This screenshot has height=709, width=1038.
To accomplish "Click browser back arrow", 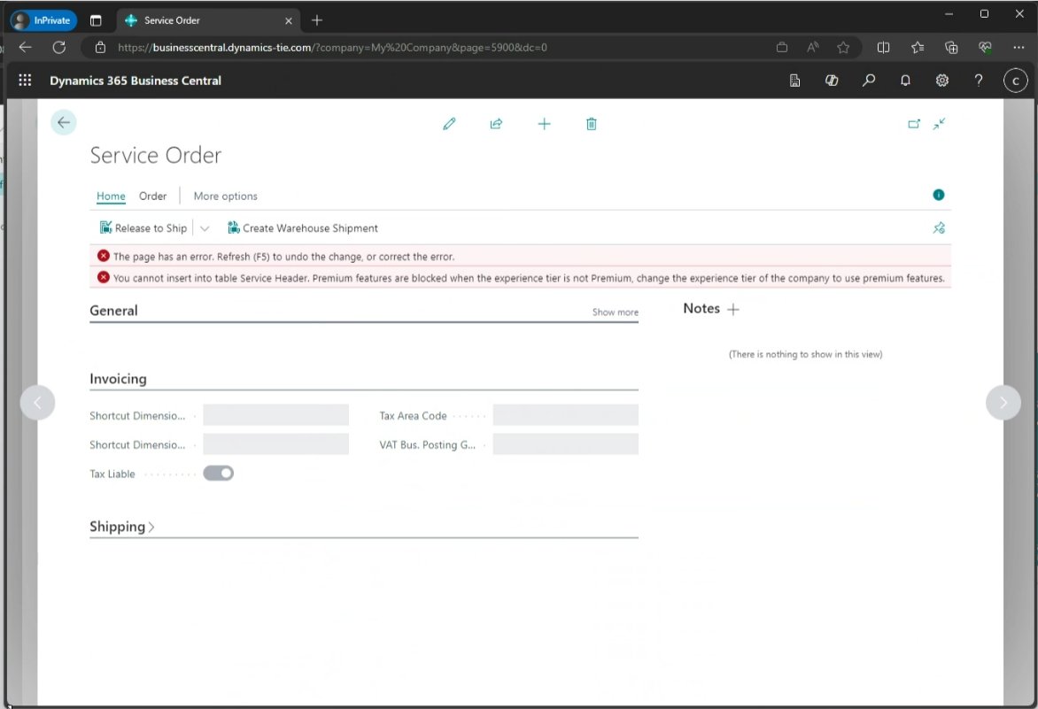I will point(25,47).
